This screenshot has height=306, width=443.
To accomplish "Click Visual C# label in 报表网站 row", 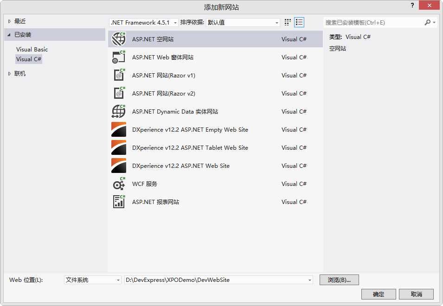I will pyautogui.click(x=294, y=202).
